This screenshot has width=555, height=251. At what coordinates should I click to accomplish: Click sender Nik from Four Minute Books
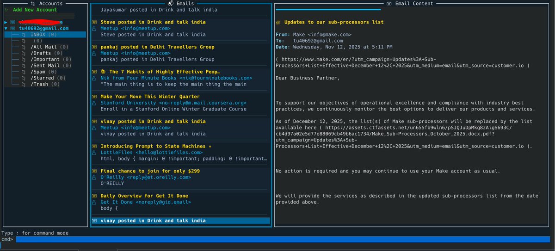(x=176, y=78)
